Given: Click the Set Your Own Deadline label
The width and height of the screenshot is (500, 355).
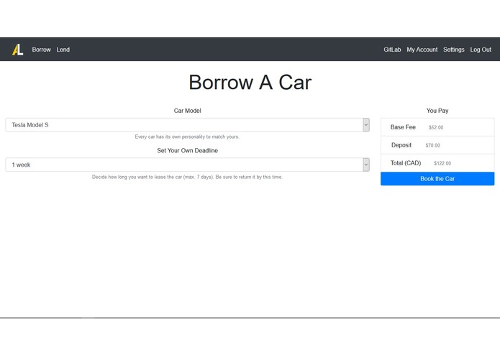Looking at the screenshot, I should (188, 151).
